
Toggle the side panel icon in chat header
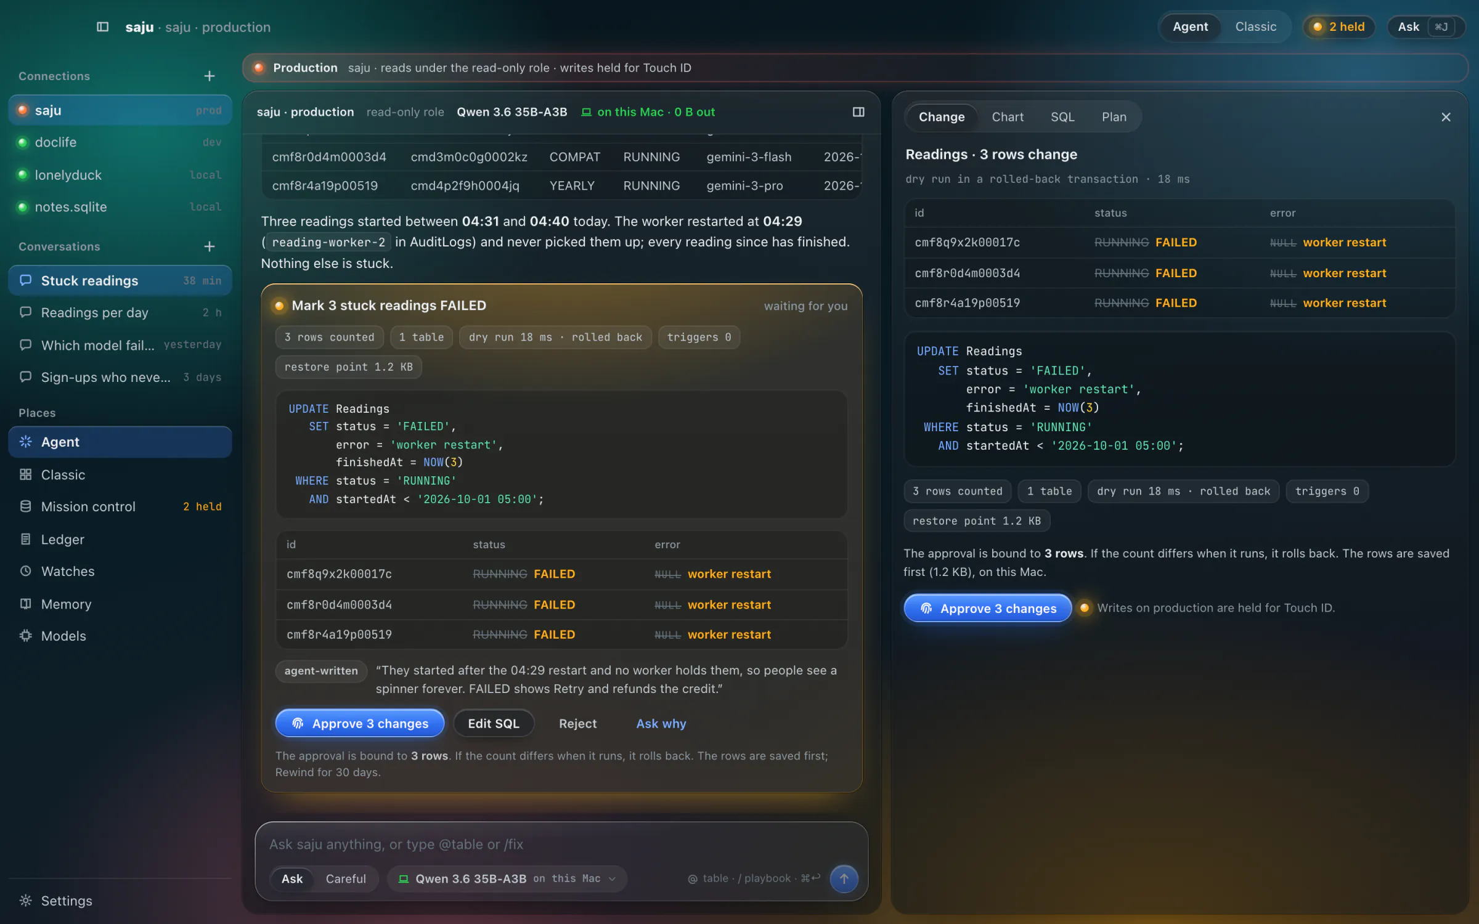pyautogui.click(x=858, y=111)
